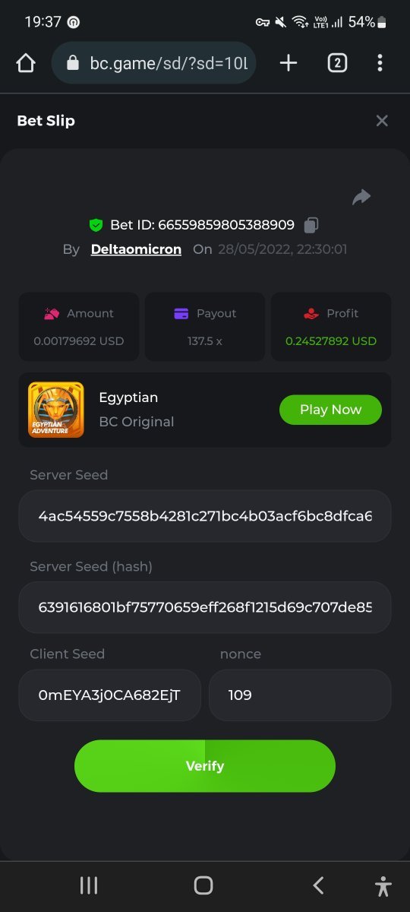Close the Bet Slip panel
Viewport: 410px width, 912px height.
point(382,121)
